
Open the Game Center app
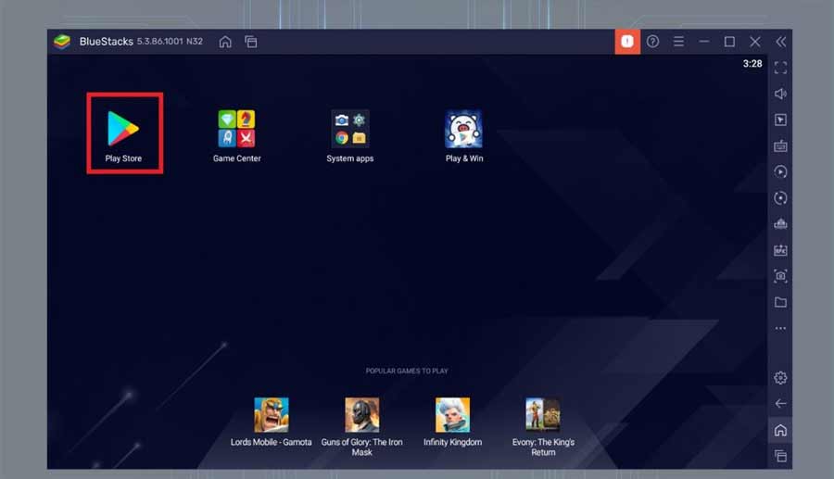point(236,128)
